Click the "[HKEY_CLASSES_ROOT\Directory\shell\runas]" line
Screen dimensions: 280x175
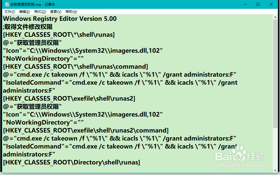click(x=72, y=162)
